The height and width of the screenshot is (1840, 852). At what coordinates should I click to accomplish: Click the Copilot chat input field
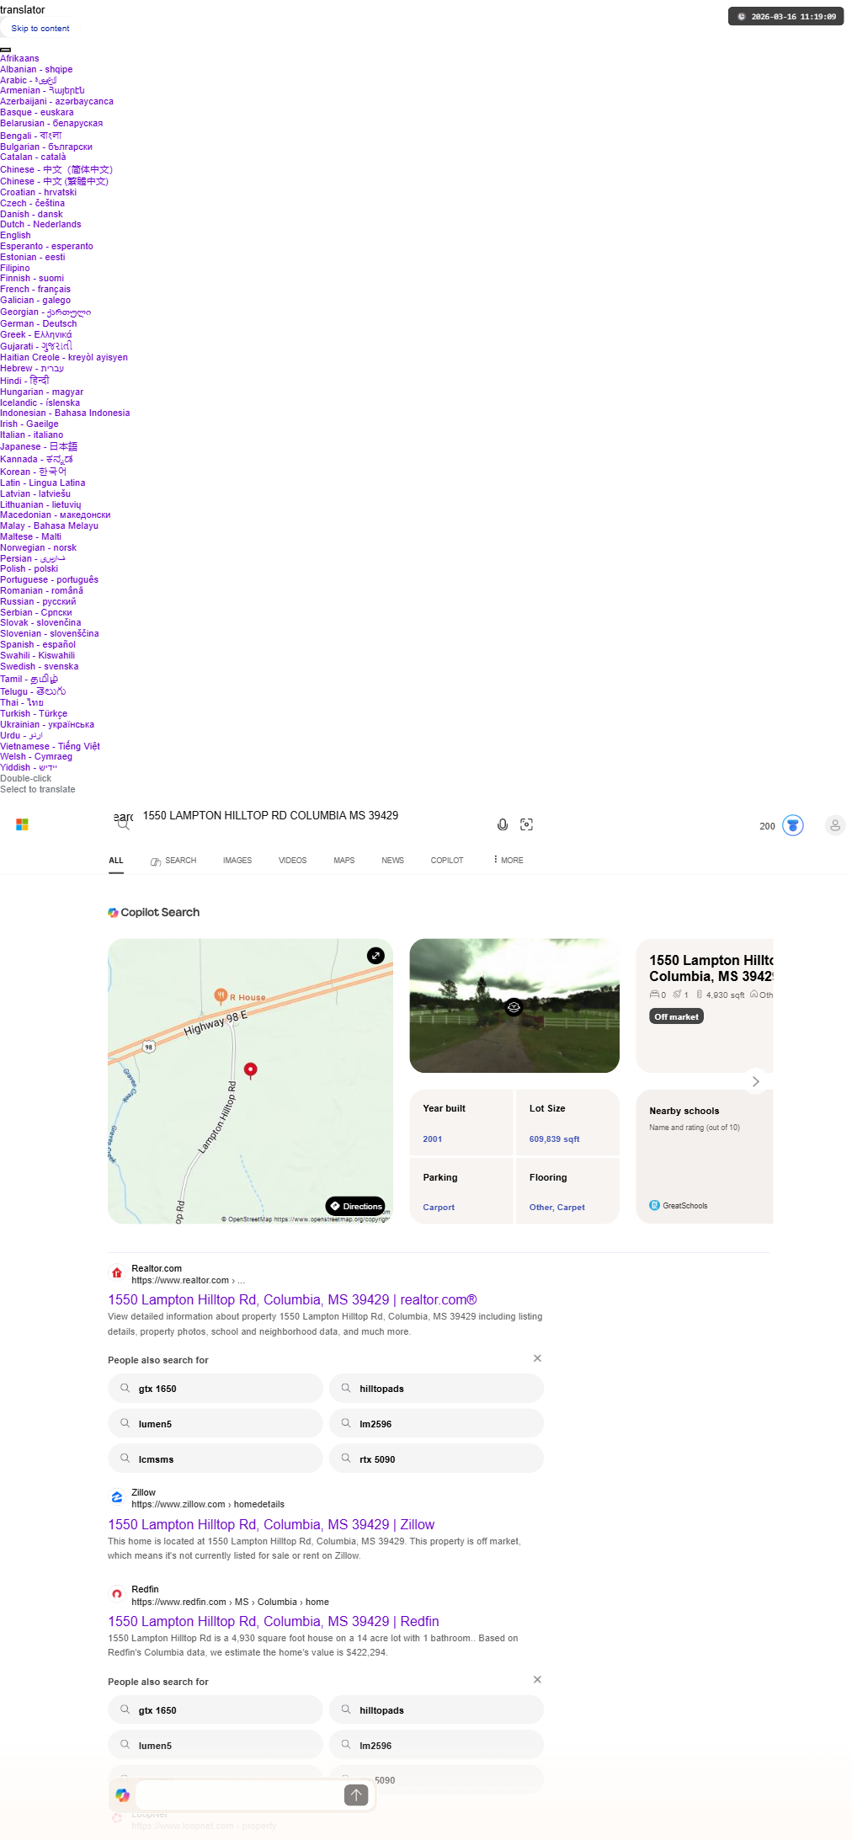[x=239, y=1795]
